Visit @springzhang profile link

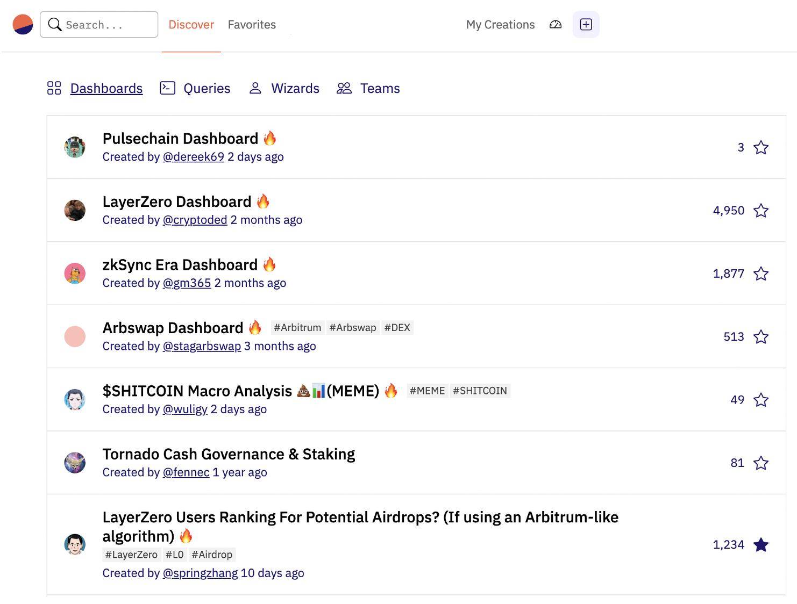point(201,573)
